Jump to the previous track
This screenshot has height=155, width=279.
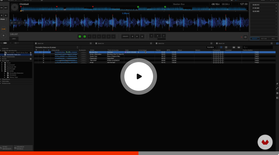(2, 8)
